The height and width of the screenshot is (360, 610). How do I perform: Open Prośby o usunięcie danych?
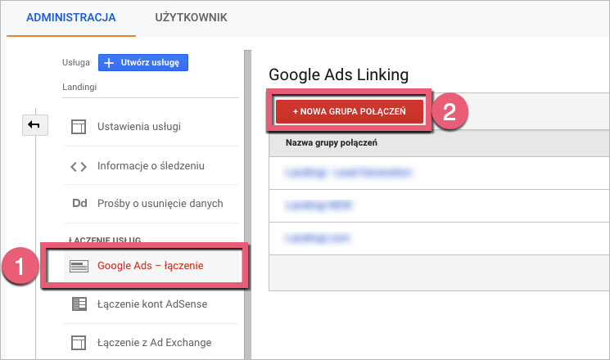click(x=160, y=203)
